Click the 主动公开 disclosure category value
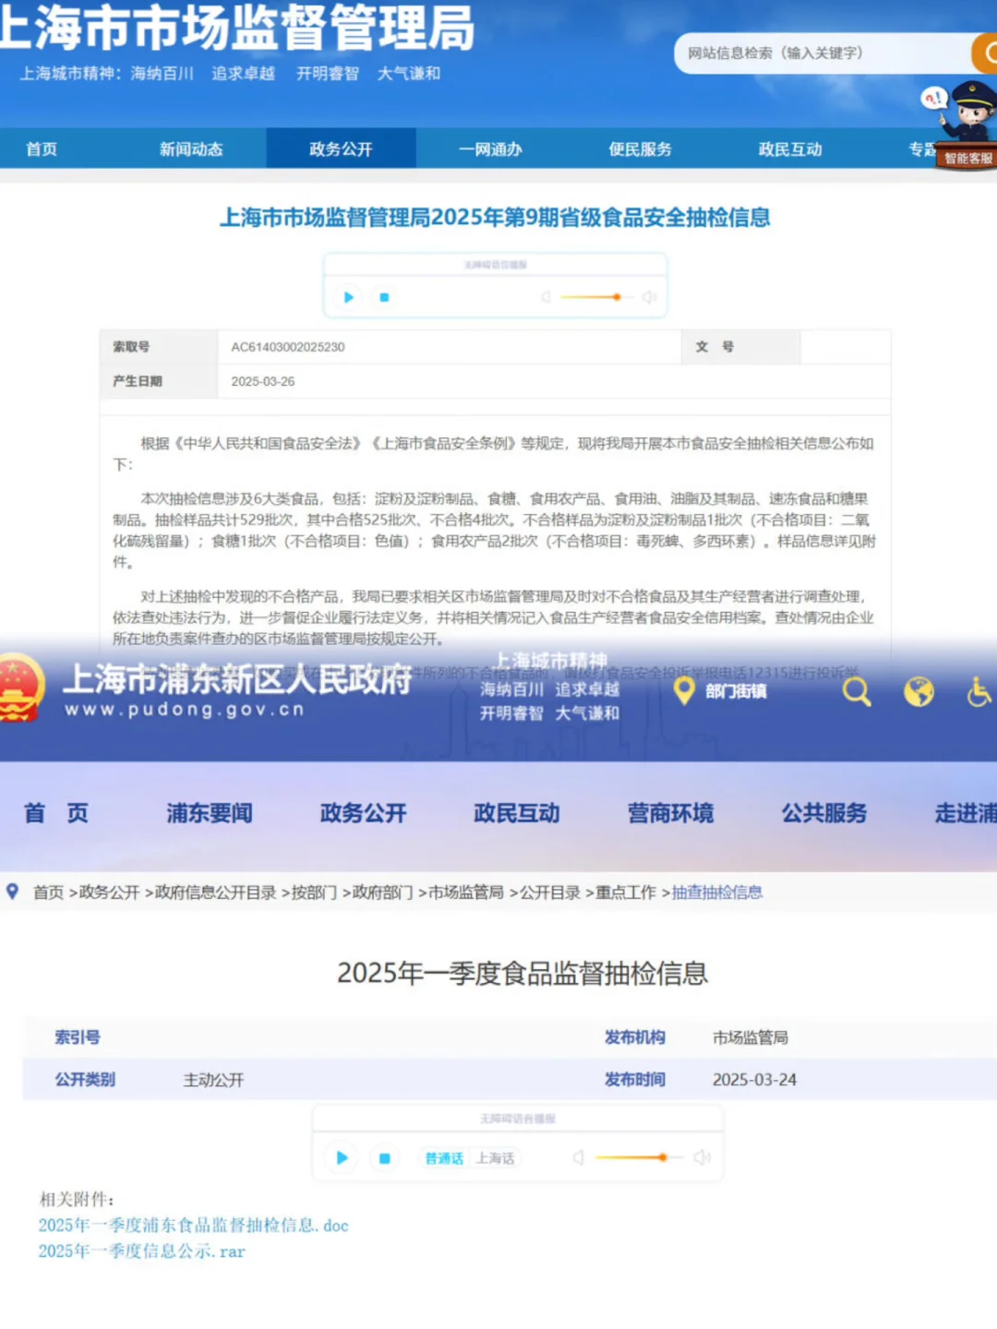The width and height of the screenshot is (997, 1329). point(213,1080)
